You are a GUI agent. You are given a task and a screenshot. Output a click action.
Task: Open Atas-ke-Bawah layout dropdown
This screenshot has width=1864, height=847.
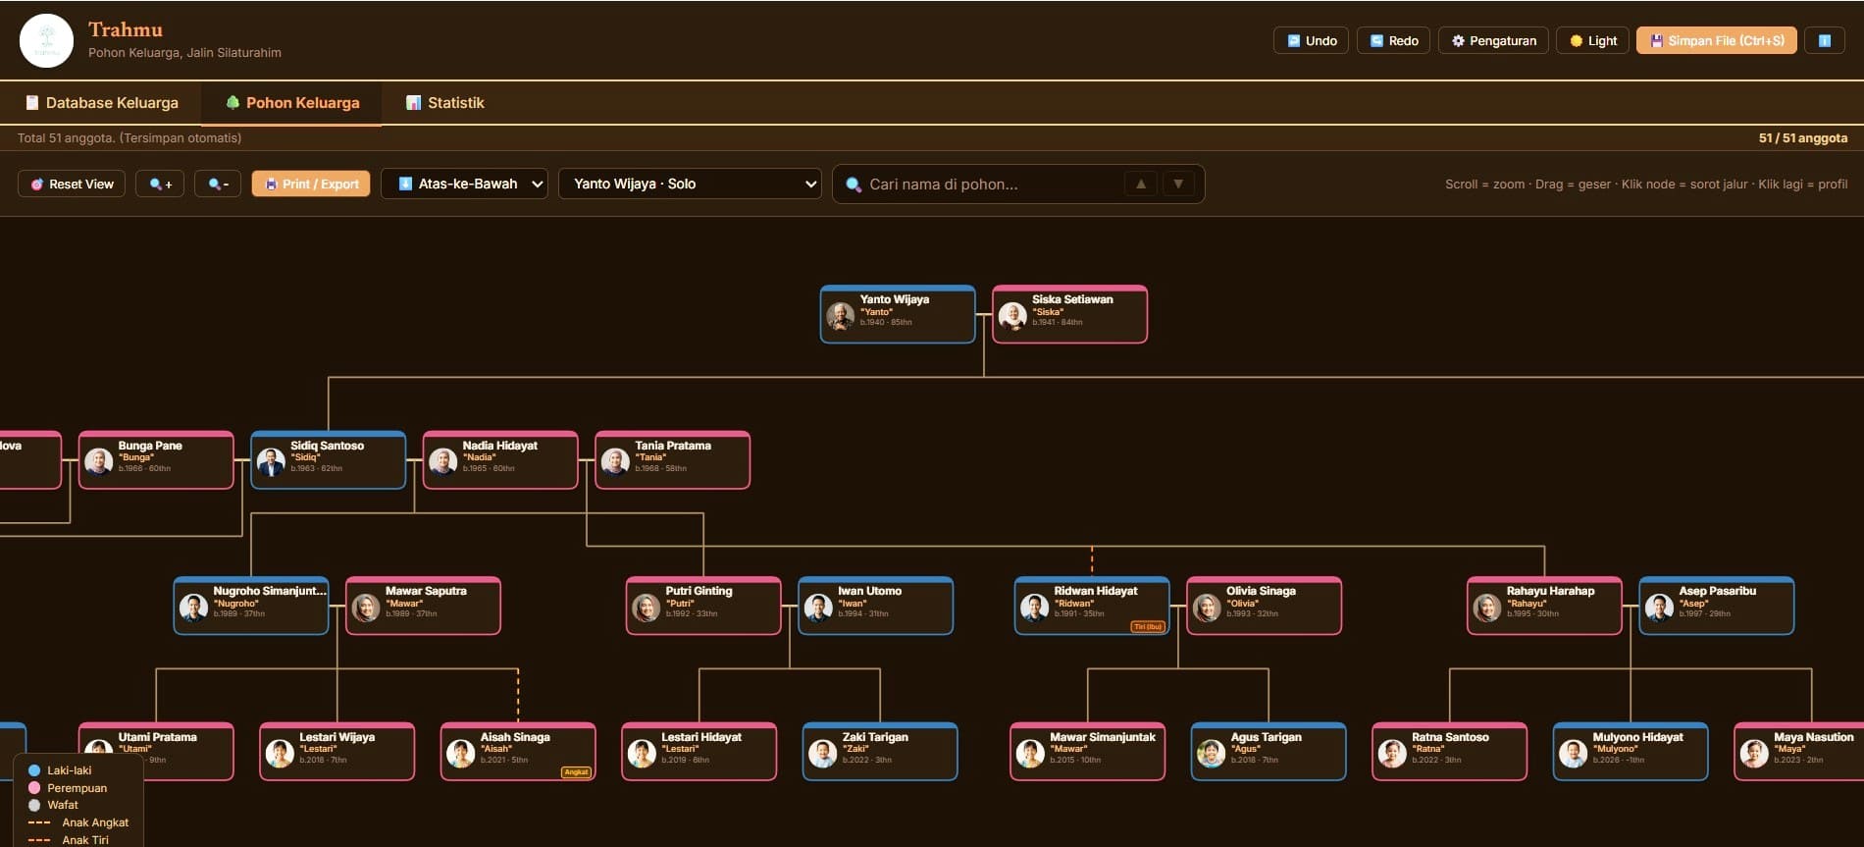[x=465, y=184]
